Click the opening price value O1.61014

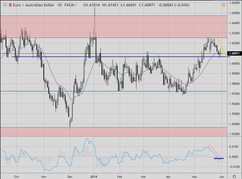click(91, 5)
